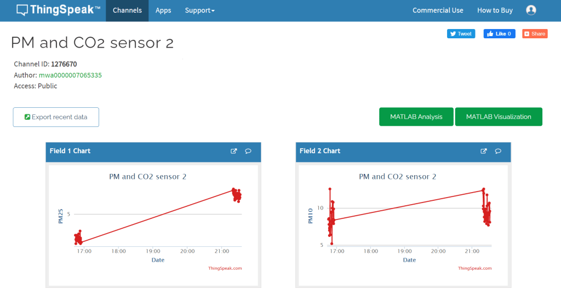This screenshot has height=295, width=561.
Task: Click the Export recent data button
Action: pyautogui.click(x=56, y=117)
